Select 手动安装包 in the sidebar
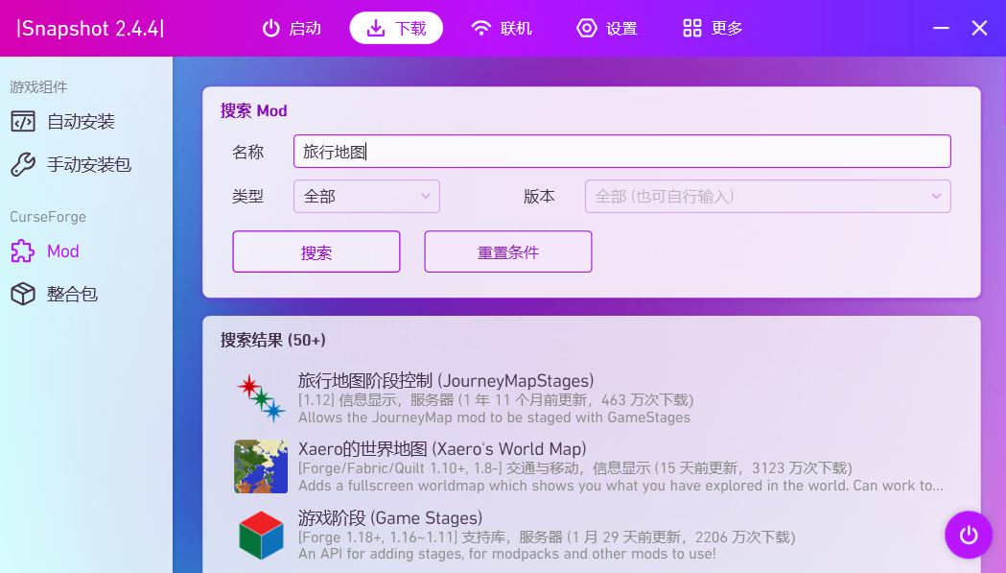Image resolution: width=1006 pixels, height=573 pixels. [86, 164]
